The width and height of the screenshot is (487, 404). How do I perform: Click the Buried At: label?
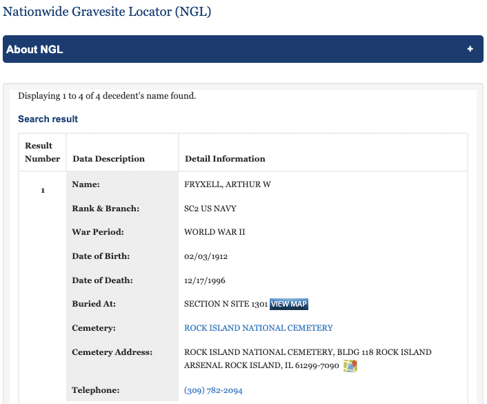[94, 304]
